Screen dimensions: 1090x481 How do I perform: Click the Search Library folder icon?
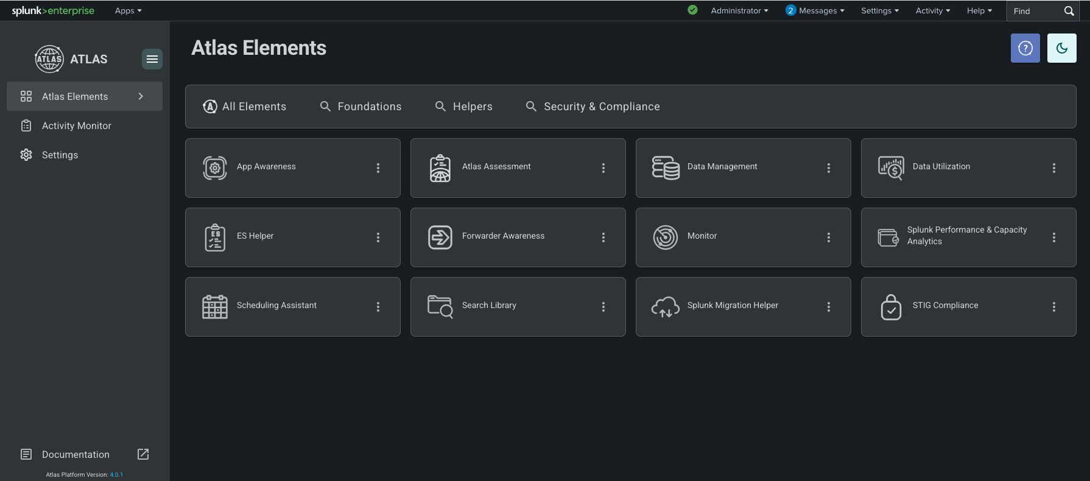pyautogui.click(x=440, y=307)
